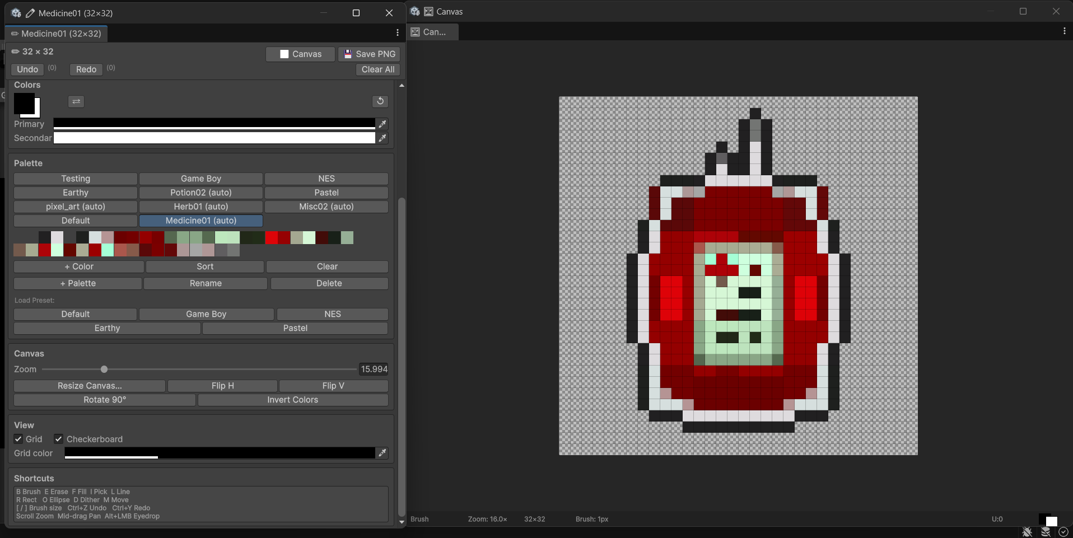Click the Zoom value field 15.994
1073x538 pixels.
(x=374, y=369)
